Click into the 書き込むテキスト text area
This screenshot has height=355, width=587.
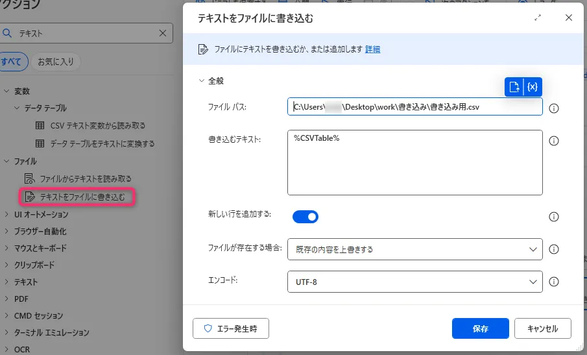tap(414, 162)
